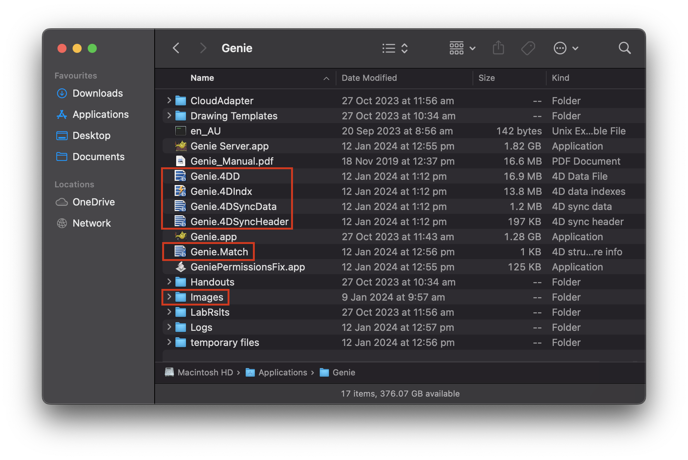Expand the Handouts folder
The height and width of the screenshot is (460, 688).
(x=169, y=282)
